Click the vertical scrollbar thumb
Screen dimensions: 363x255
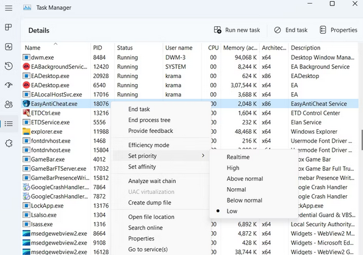click(x=362, y=140)
